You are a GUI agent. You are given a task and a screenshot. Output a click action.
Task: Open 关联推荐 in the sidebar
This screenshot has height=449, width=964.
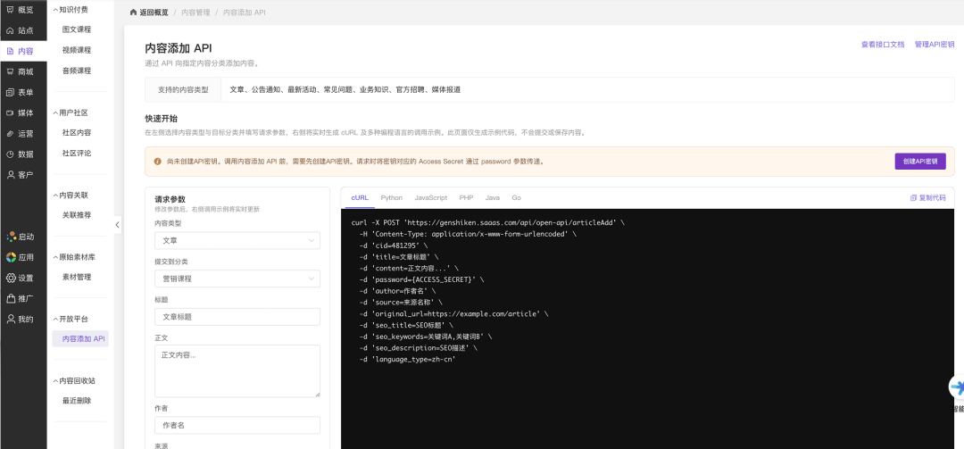(77, 215)
